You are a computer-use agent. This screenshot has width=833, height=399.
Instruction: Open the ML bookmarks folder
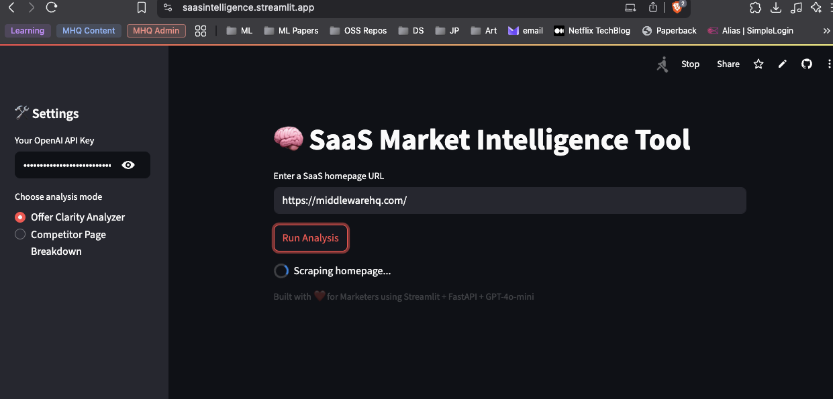pyautogui.click(x=240, y=31)
